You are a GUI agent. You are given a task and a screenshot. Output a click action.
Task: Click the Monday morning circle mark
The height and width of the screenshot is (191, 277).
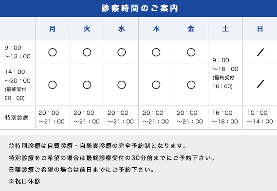pos(53,52)
